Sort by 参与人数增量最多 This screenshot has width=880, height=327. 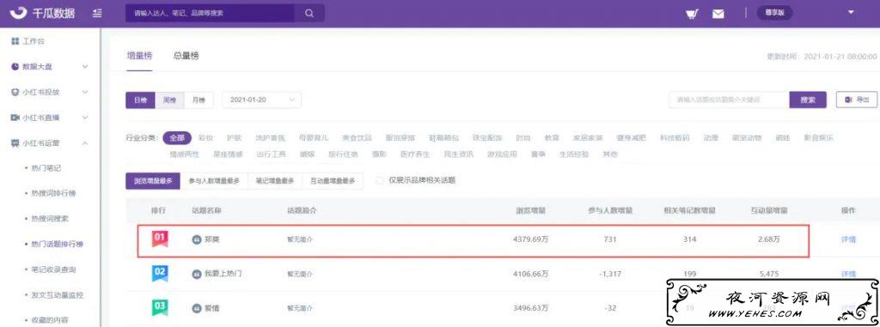(x=214, y=180)
